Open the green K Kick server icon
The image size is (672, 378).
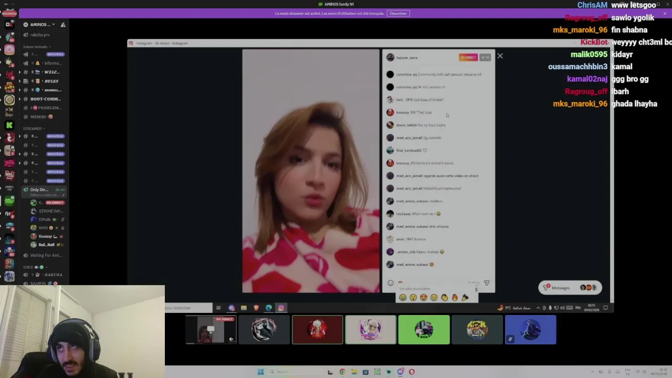(9, 125)
